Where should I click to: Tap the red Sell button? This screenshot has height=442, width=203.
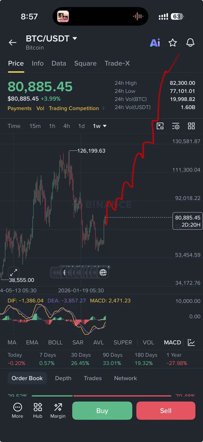(165, 411)
